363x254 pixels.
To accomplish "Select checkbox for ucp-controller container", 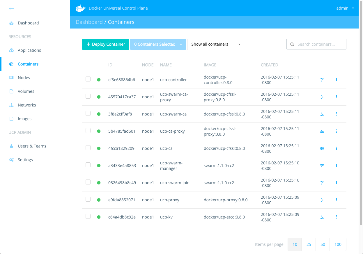I will [88, 79].
